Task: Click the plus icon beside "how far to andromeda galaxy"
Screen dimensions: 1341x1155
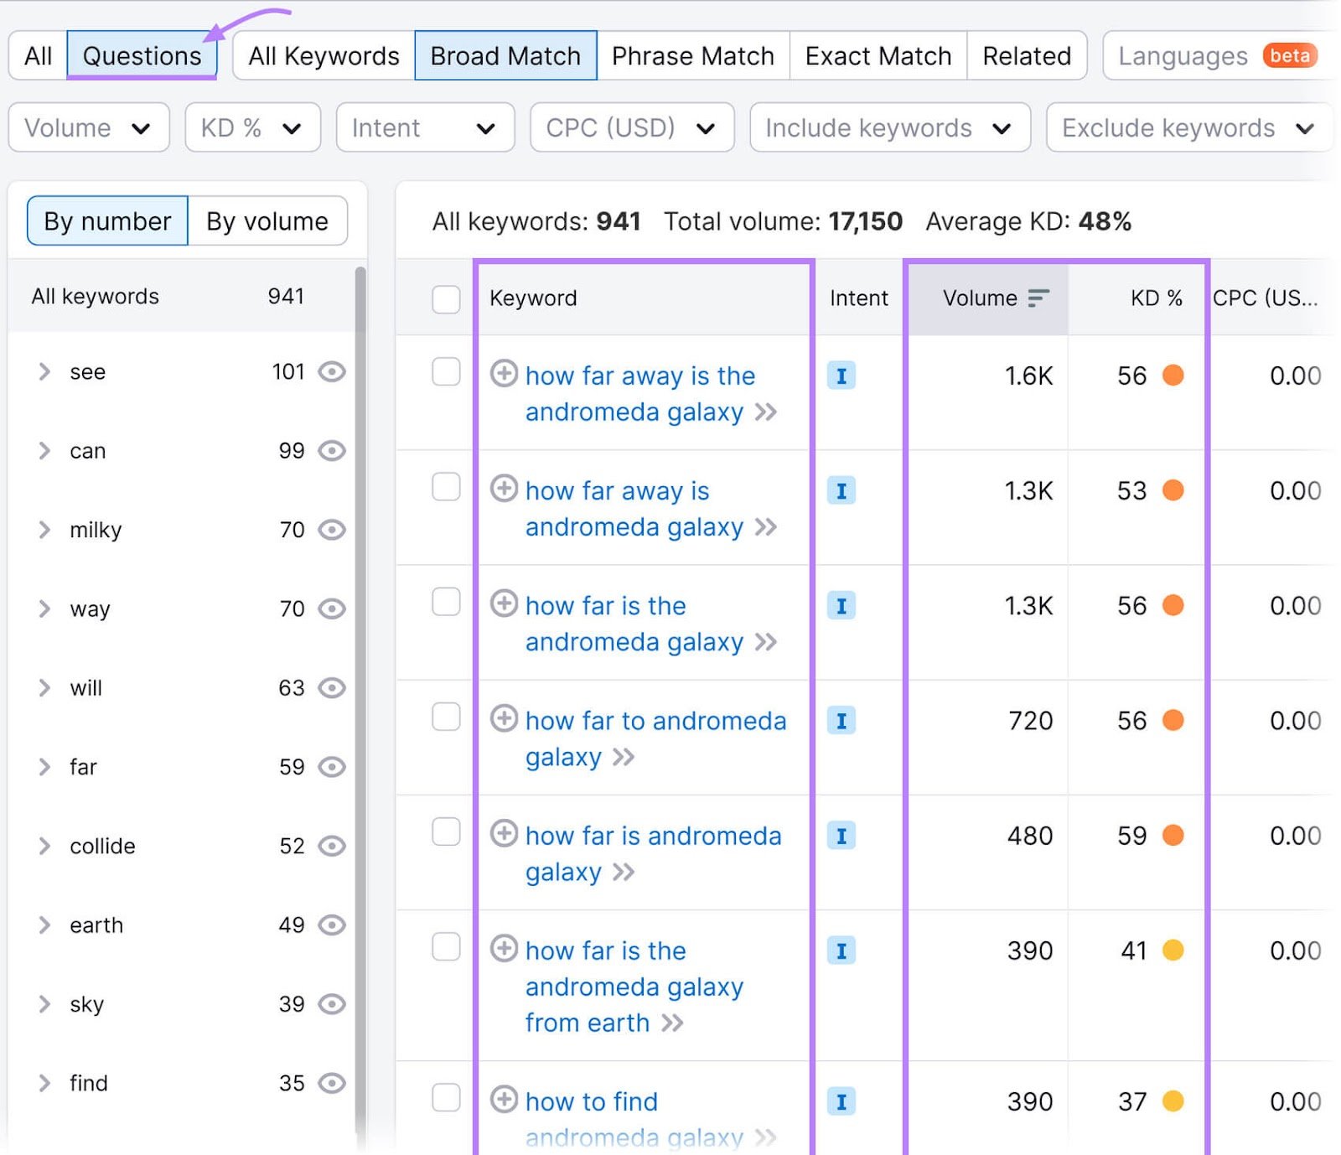Action: pyautogui.click(x=504, y=721)
